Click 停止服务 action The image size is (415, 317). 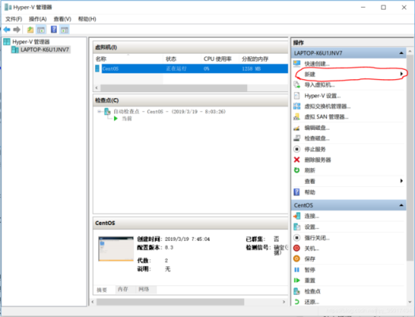[x=315, y=149]
